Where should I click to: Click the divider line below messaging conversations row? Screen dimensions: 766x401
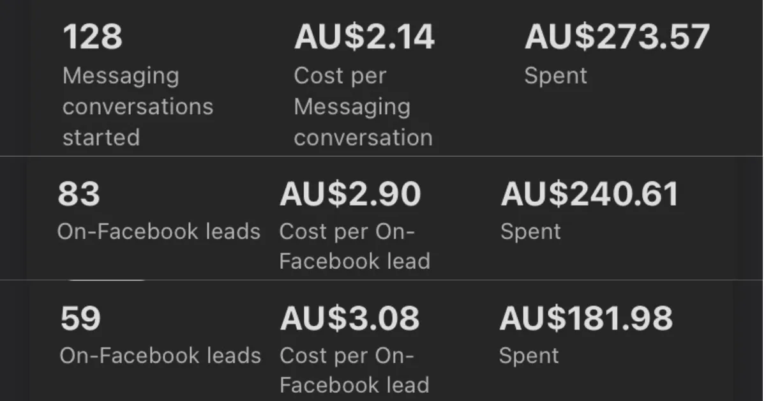pyautogui.click(x=383, y=156)
